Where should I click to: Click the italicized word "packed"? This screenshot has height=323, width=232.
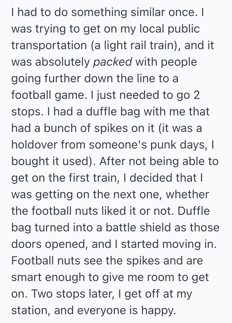coord(112,62)
